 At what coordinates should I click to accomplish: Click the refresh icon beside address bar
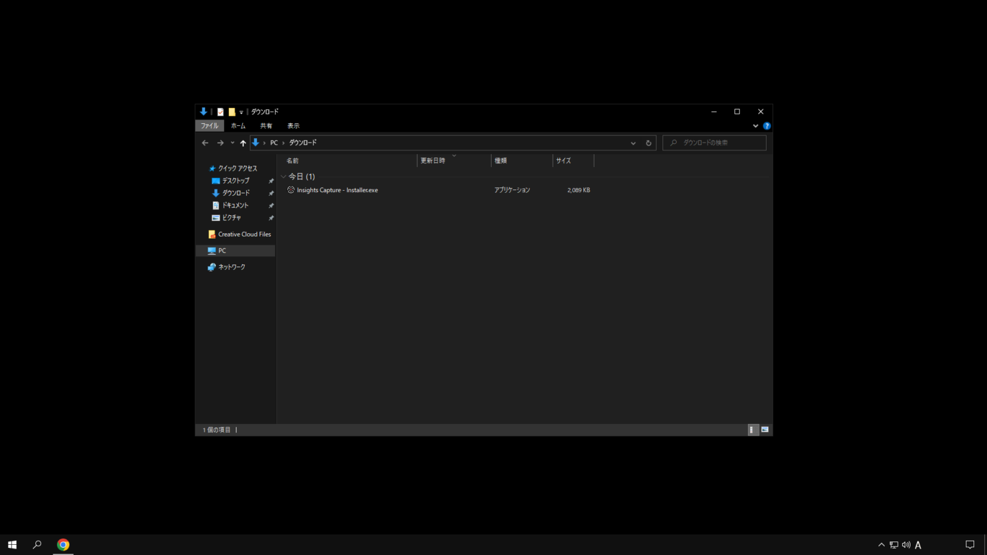[x=648, y=143]
